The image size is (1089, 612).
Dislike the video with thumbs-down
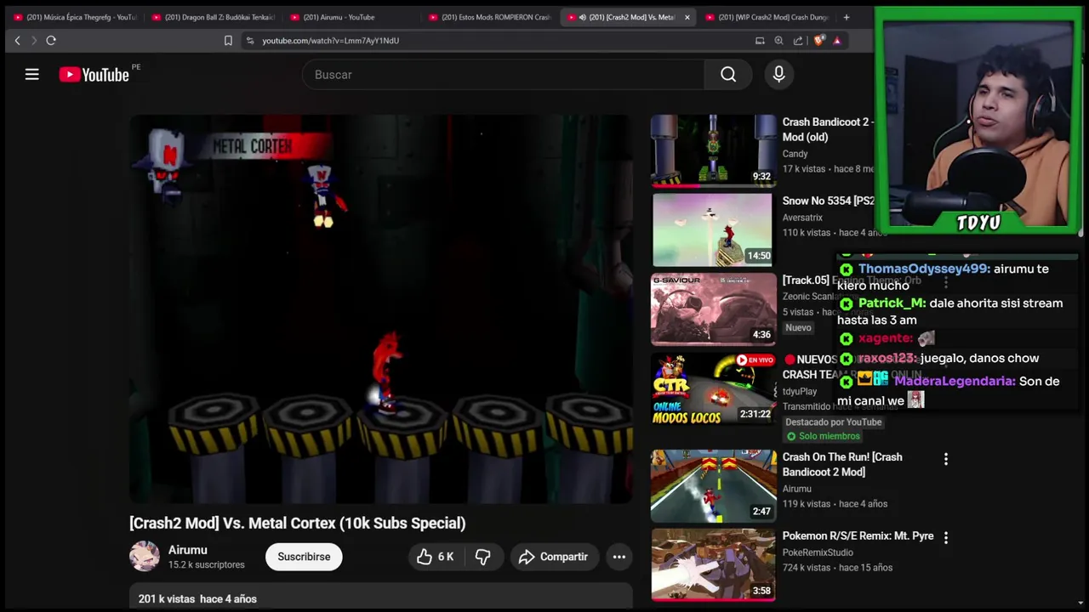tap(482, 557)
